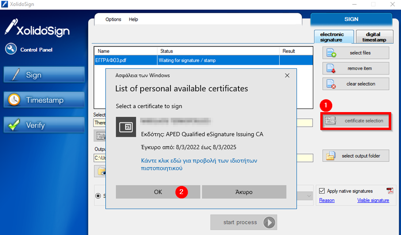Open the Help menu
The image size is (401, 235).
click(x=133, y=19)
